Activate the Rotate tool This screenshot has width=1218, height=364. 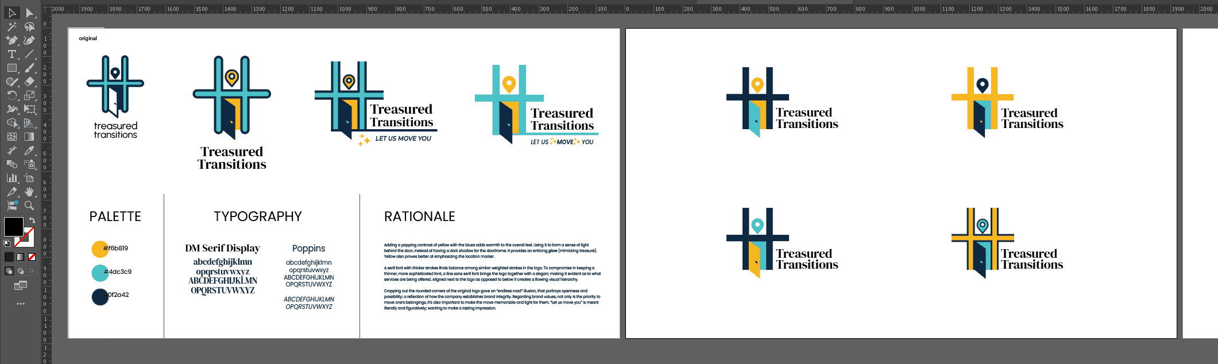[x=11, y=95]
